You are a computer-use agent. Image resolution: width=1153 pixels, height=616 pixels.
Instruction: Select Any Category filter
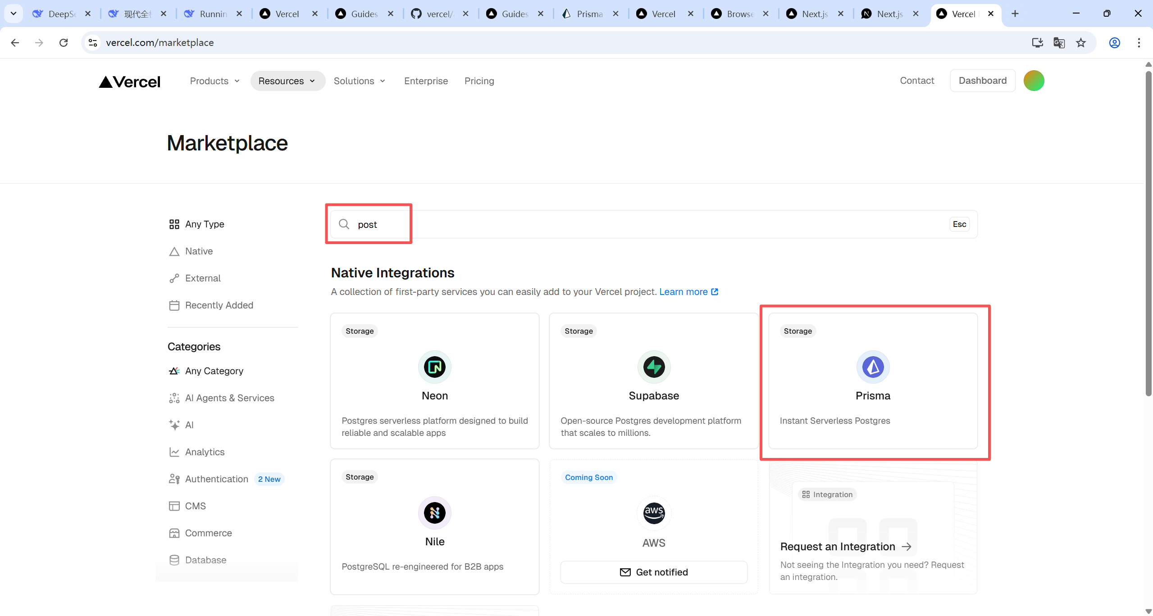pyautogui.click(x=206, y=371)
